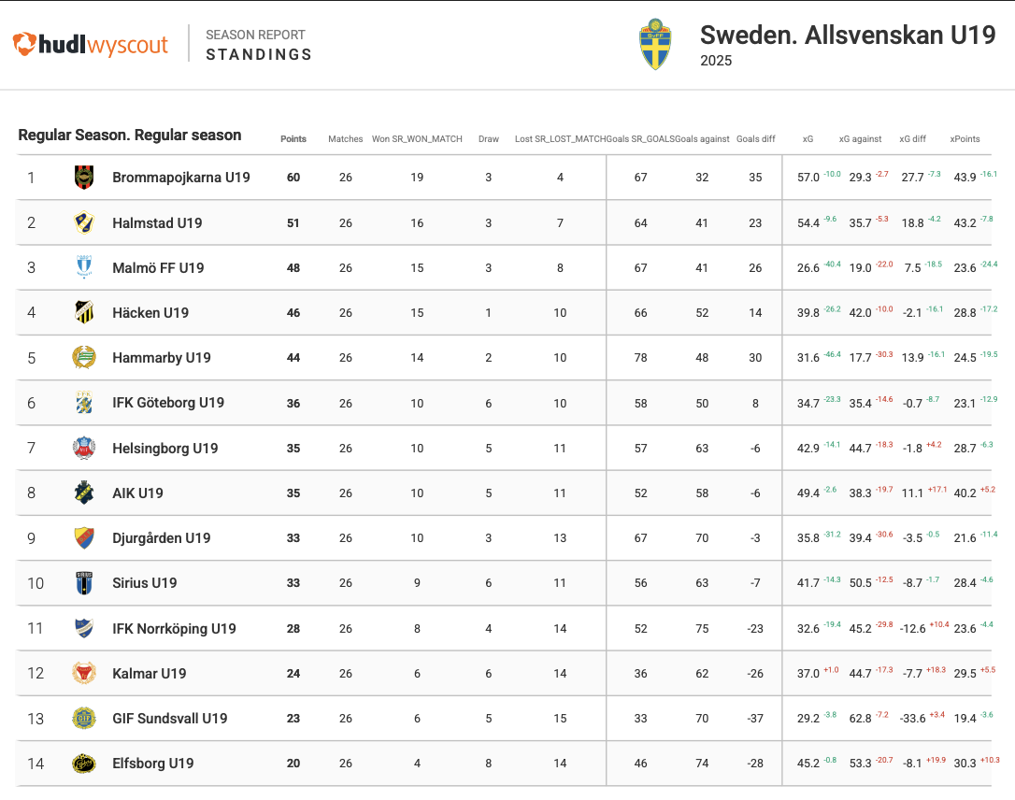Image resolution: width=1015 pixels, height=800 pixels.
Task: Open the Helsingborg U19 team name
Action: pos(164,449)
